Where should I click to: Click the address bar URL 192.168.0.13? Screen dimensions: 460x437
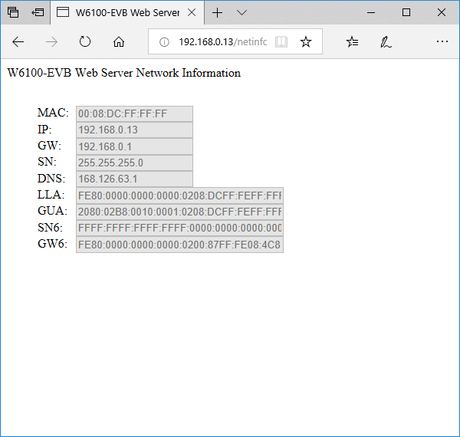pos(222,42)
